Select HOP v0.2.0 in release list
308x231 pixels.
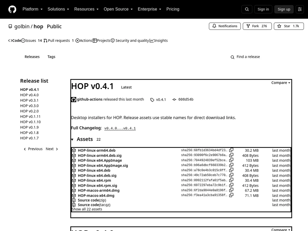tap(29, 111)
